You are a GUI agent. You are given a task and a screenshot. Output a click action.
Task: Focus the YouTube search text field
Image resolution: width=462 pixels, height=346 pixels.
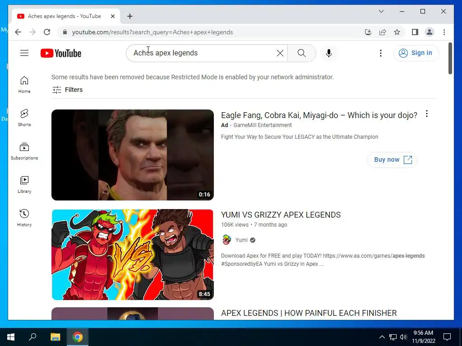(x=203, y=53)
